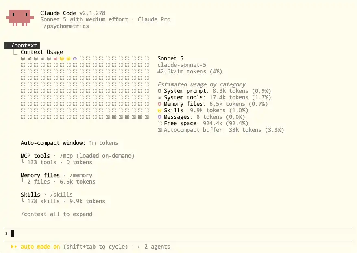This screenshot has width=357, height=253.
Task: Click the Free space legend icon
Action: [160, 124]
